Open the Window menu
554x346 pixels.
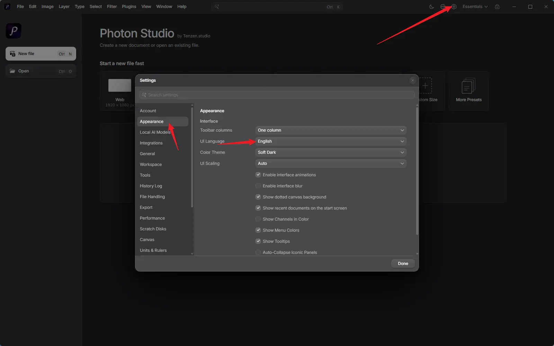164,7
